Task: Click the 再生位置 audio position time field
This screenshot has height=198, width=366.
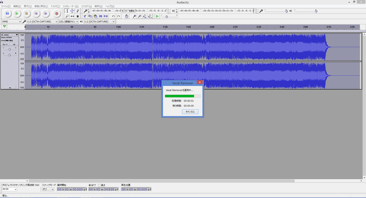Action: [x=136, y=189]
